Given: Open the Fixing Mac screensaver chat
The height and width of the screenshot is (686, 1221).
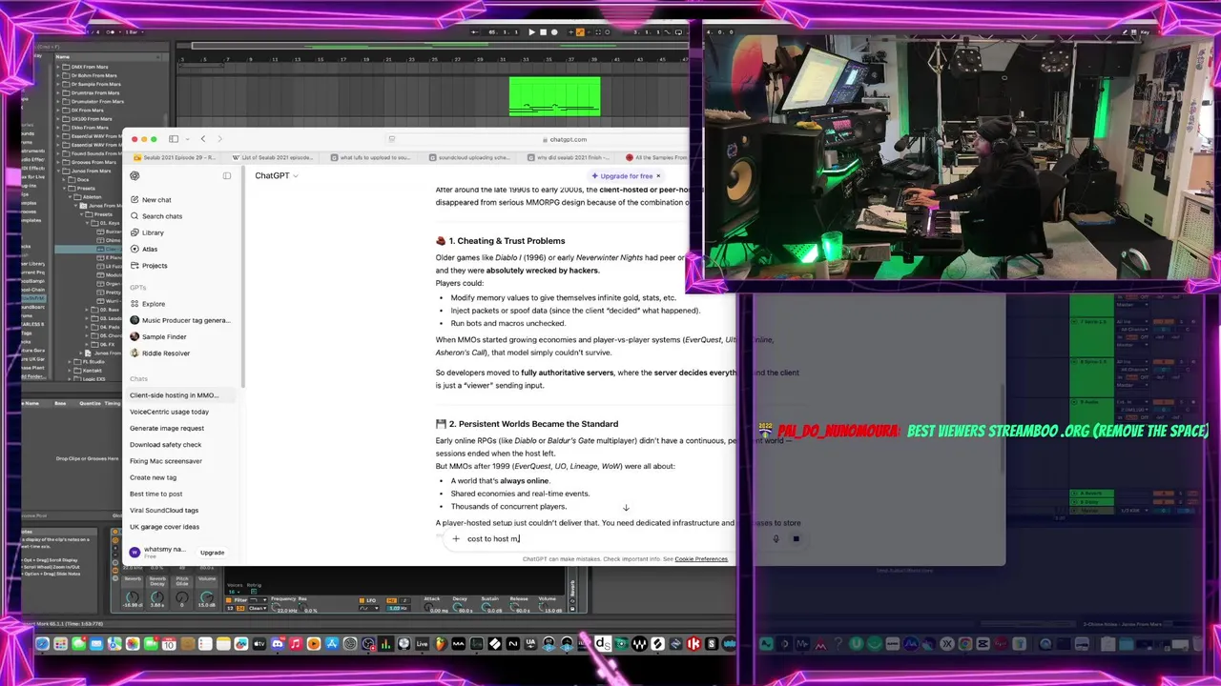Looking at the screenshot, I should (165, 461).
